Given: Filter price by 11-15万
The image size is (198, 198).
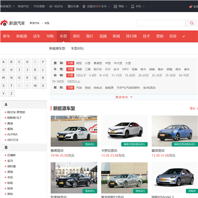Looking at the screenshot, I should (x=117, y=75).
